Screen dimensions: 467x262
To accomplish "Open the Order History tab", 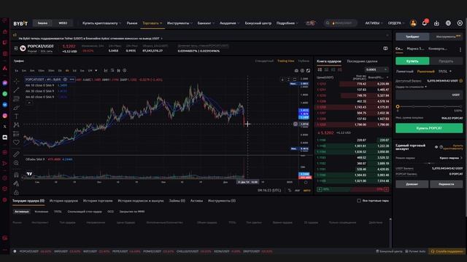I will coord(63,201).
